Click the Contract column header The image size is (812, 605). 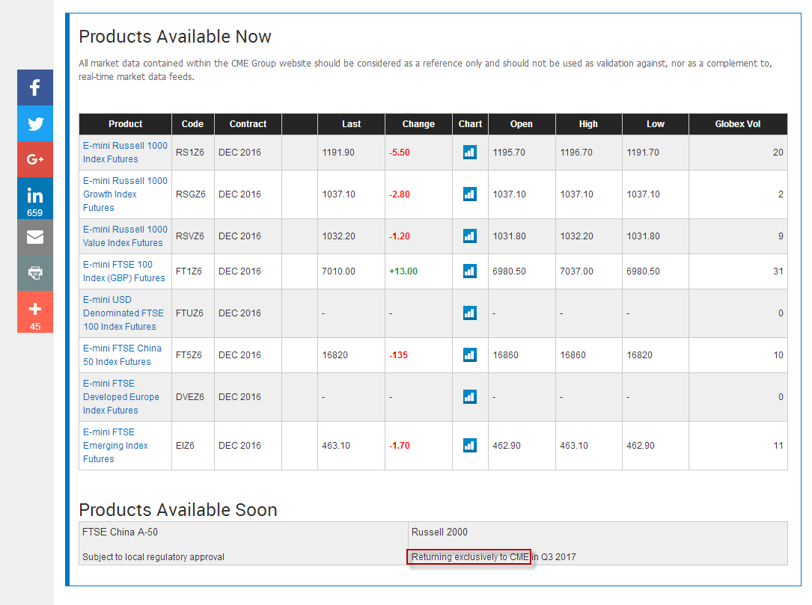coord(248,124)
